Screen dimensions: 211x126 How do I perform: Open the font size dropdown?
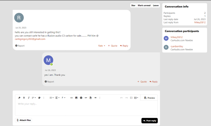(33, 98)
